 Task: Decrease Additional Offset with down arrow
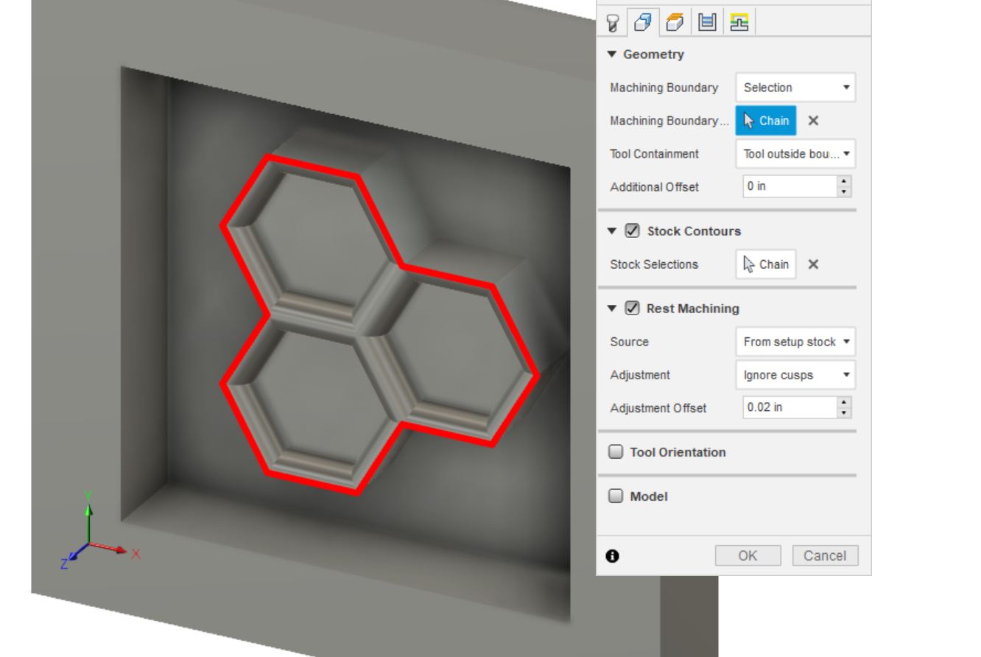(x=844, y=192)
